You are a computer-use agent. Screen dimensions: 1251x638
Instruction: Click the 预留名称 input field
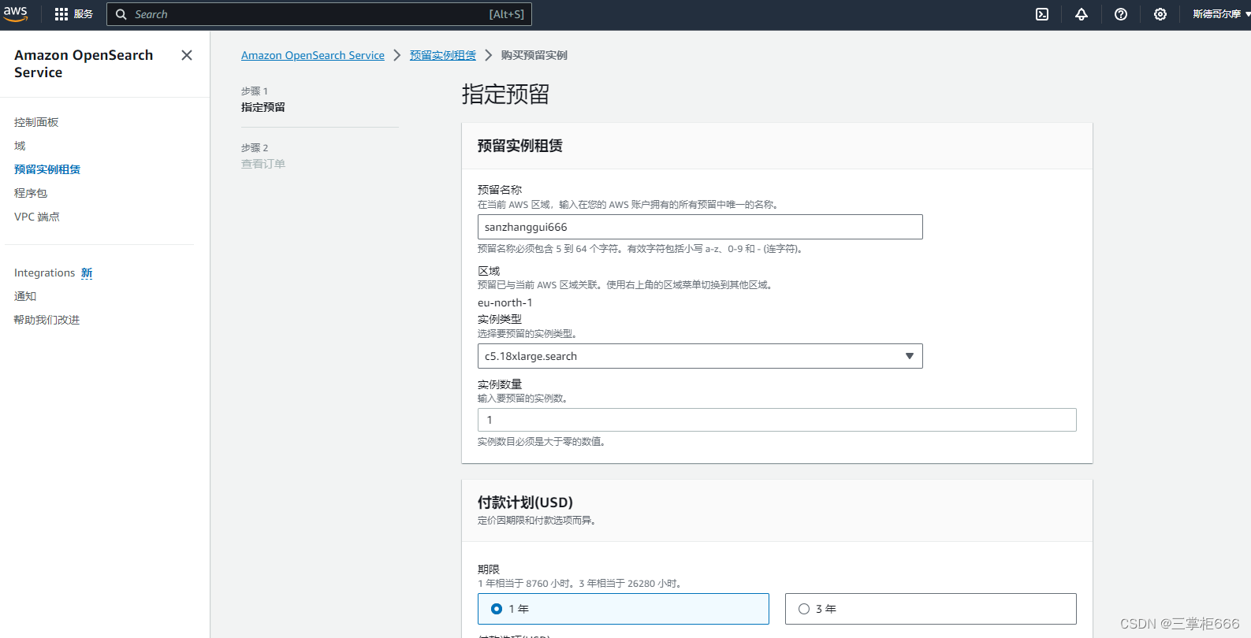(x=700, y=227)
